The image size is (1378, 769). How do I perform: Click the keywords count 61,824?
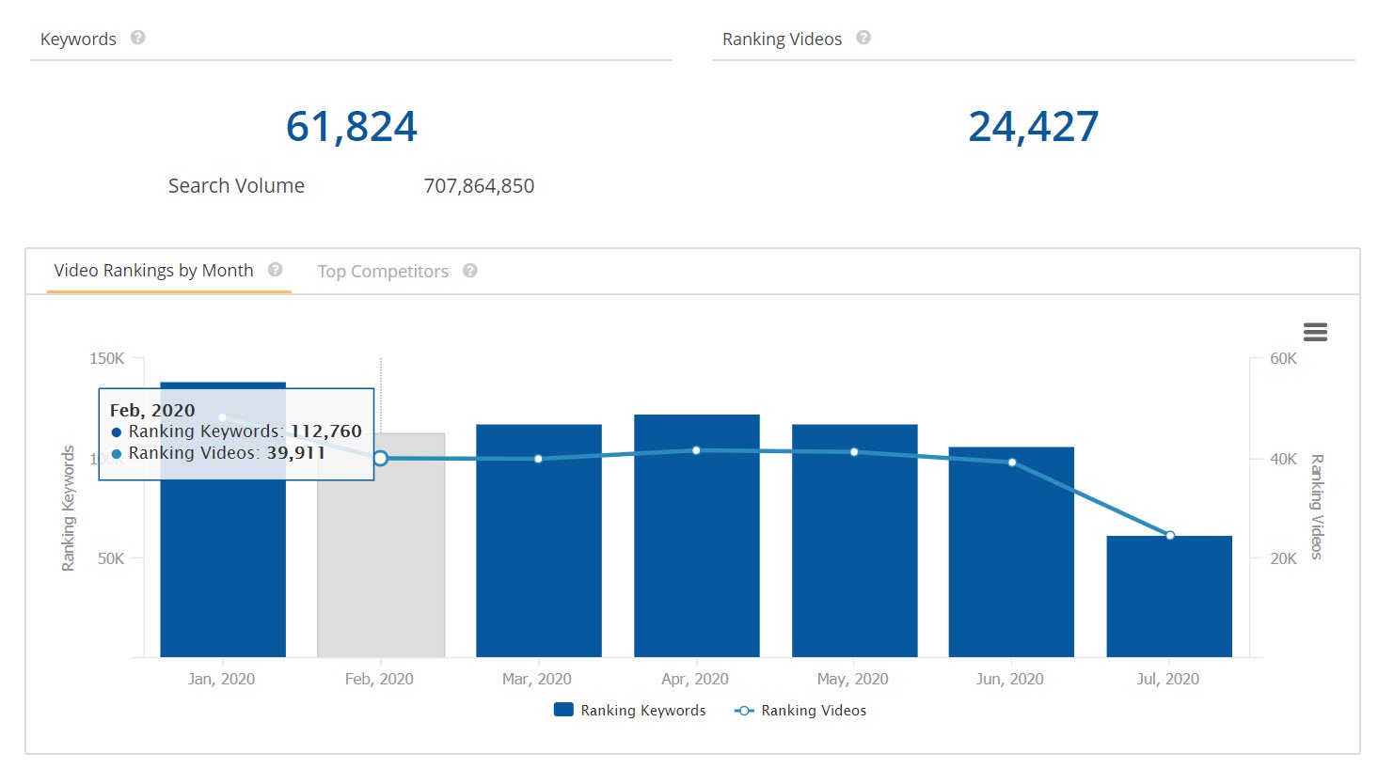click(351, 126)
